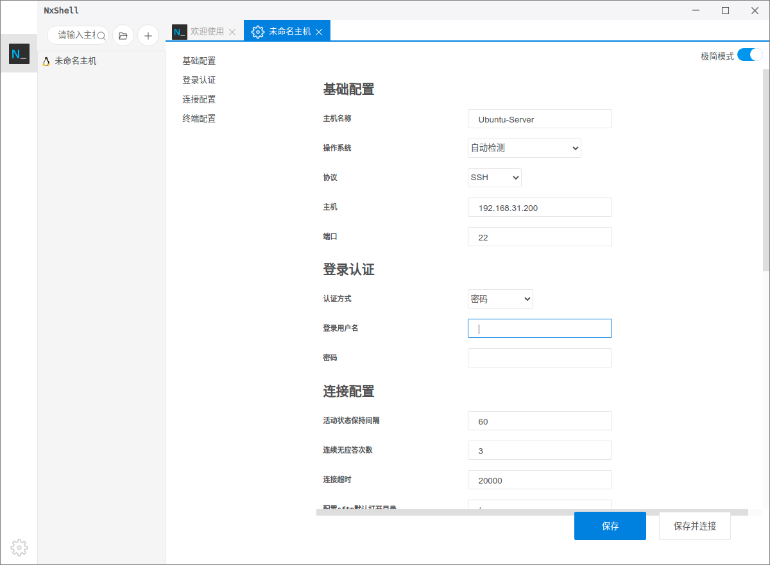Image resolution: width=770 pixels, height=565 pixels.
Task: Close the 未命名主机 settings tab
Action: coord(319,31)
